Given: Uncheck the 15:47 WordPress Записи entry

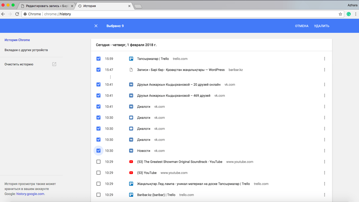Looking at the screenshot, I should pos(98,70).
